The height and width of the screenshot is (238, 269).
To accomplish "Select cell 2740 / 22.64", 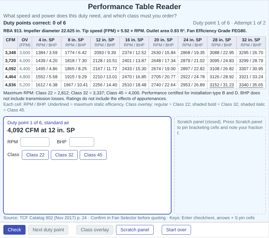I will coord(163,85).
